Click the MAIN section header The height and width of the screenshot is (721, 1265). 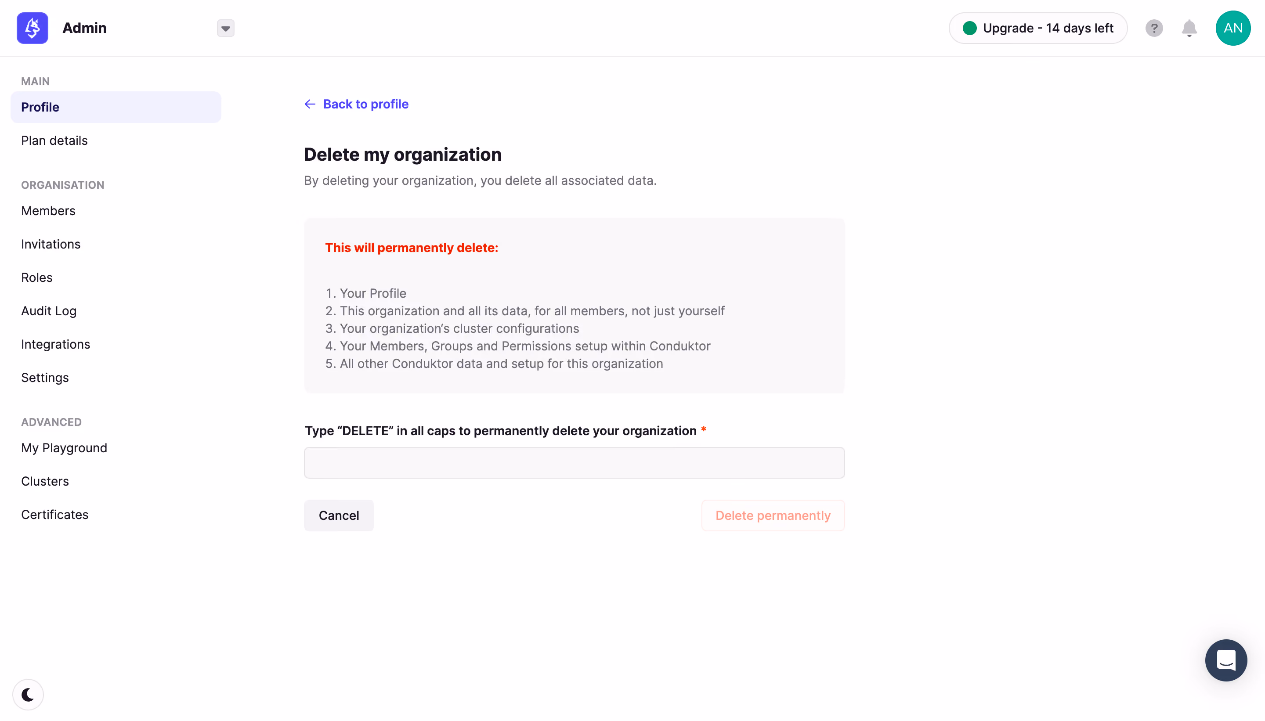[x=35, y=81]
